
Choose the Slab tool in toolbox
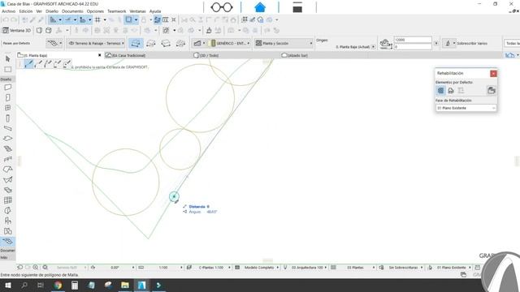(x=7, y=139)
